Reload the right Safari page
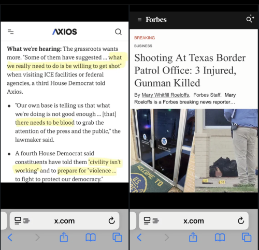This screenshot has width=259, height=250. (x=241, y=220)
